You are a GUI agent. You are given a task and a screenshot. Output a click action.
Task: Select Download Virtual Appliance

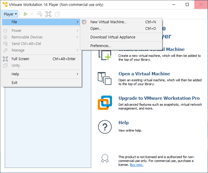121,37
